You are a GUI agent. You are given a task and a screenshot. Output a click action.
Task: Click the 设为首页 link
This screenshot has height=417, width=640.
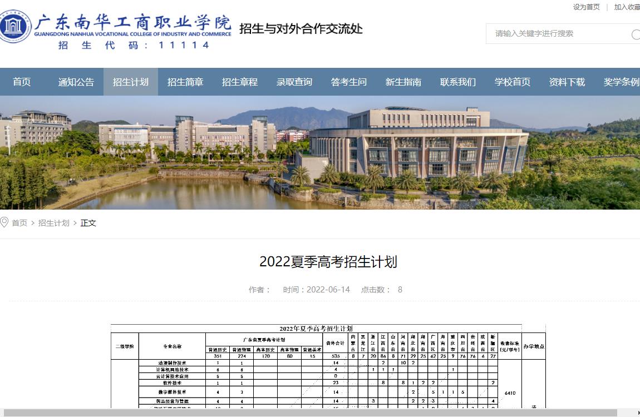click(587, 7)
